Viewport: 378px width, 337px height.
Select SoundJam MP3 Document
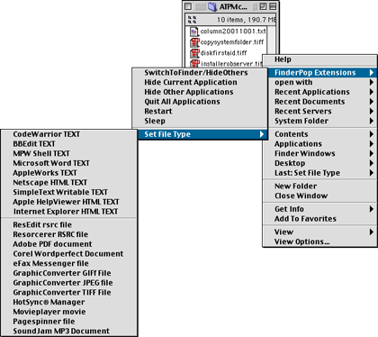[x=69, y=331]
